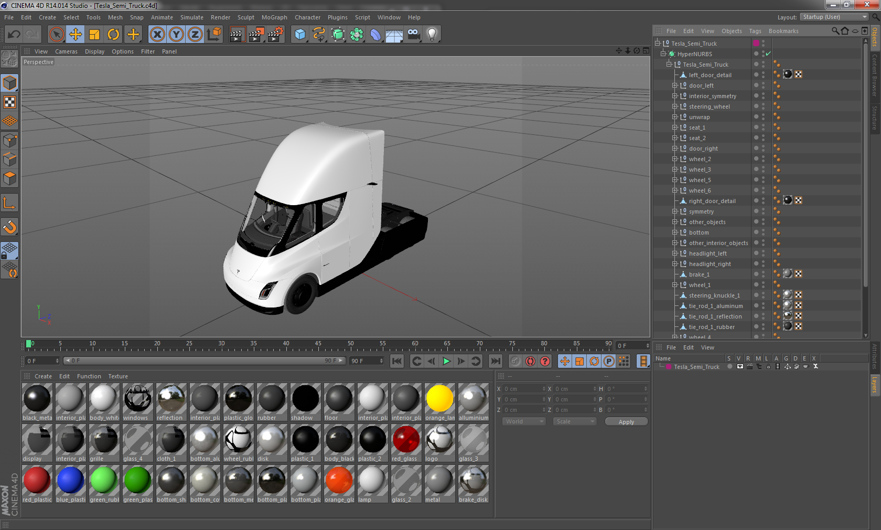The image size is (881, 530).
Task: Open the Layout dropdown Startup (User)
Action: pos(834,17)
